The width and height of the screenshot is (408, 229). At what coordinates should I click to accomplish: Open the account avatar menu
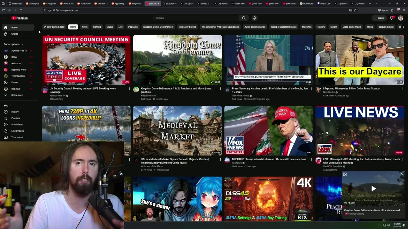(x=401, y=18)
